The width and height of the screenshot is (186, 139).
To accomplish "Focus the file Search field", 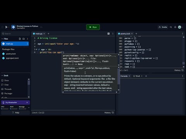I will pos(15,34).
